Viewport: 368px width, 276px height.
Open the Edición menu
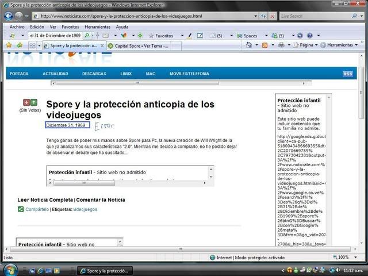pyautogui.click(x=37, y=27)
